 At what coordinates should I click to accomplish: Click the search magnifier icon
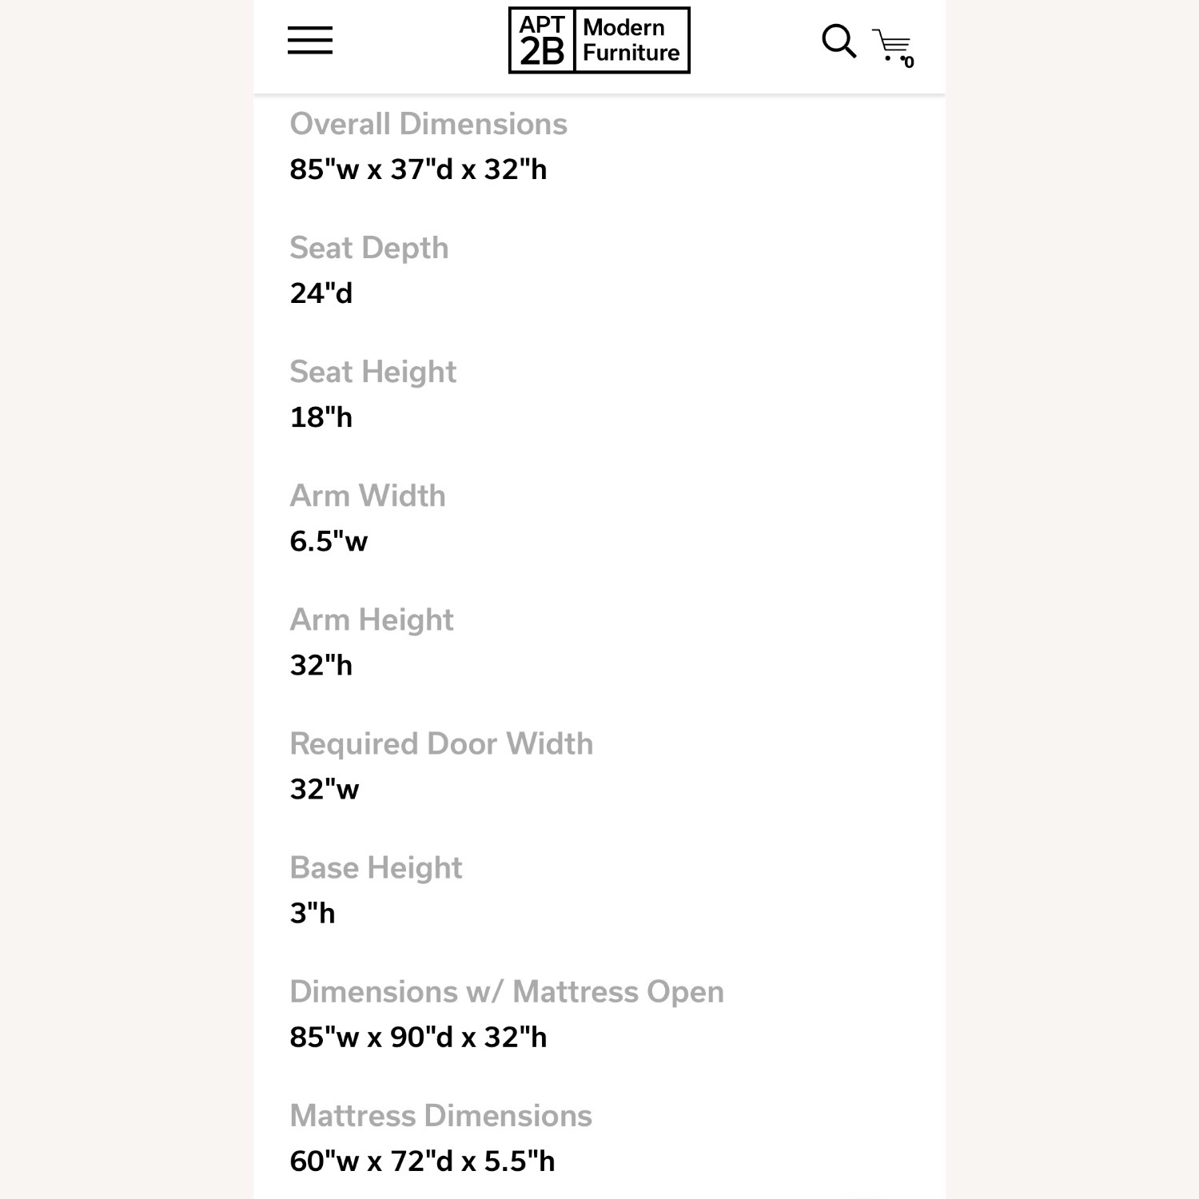(x=838, y=41)
